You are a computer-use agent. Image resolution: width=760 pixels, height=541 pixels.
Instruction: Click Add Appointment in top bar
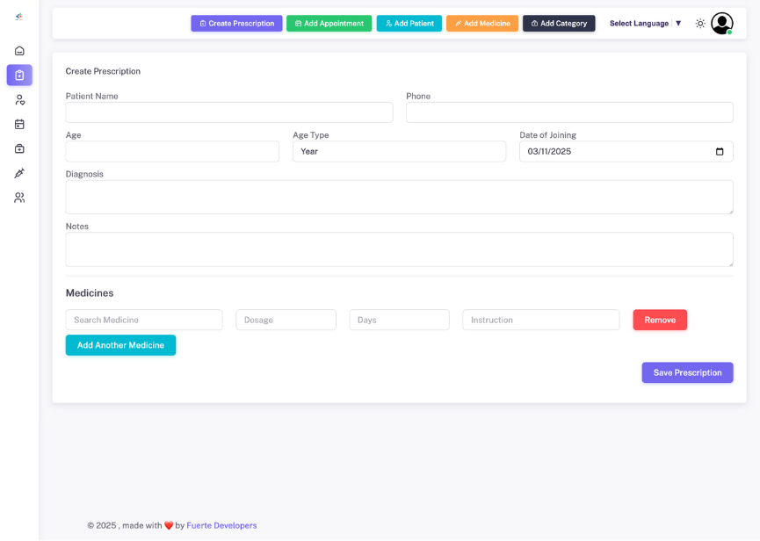329,24
